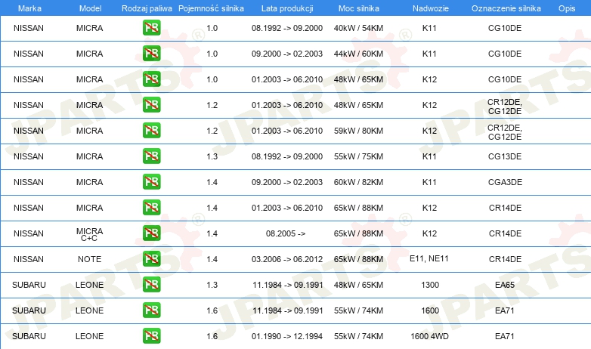This screenshot has height=349, width=591.
Task: Click the Rodzaj paliwa column header
Action: (x=147, y=8)
